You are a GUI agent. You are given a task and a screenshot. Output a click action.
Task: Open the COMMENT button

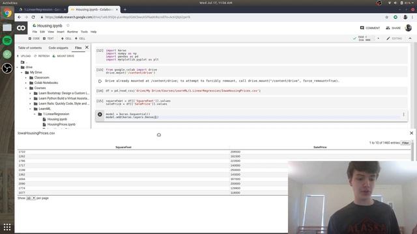tap(370, 28)
